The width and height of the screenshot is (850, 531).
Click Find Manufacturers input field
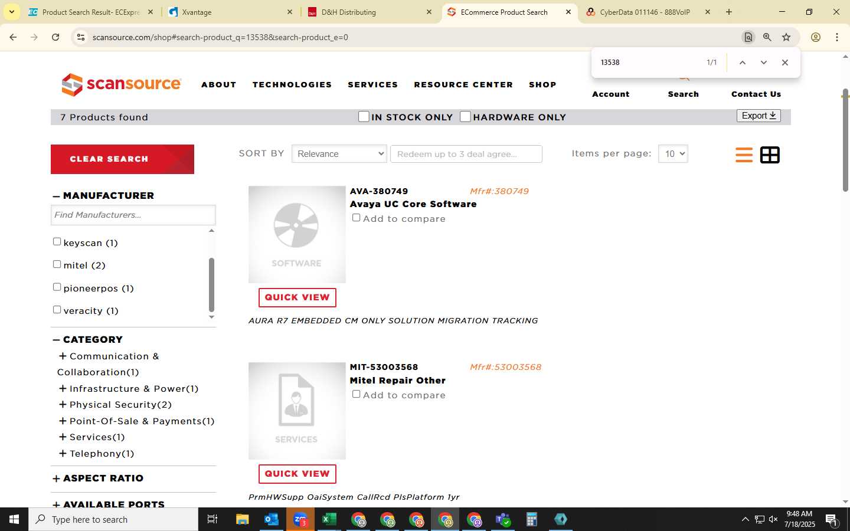(x=133, y=215)
